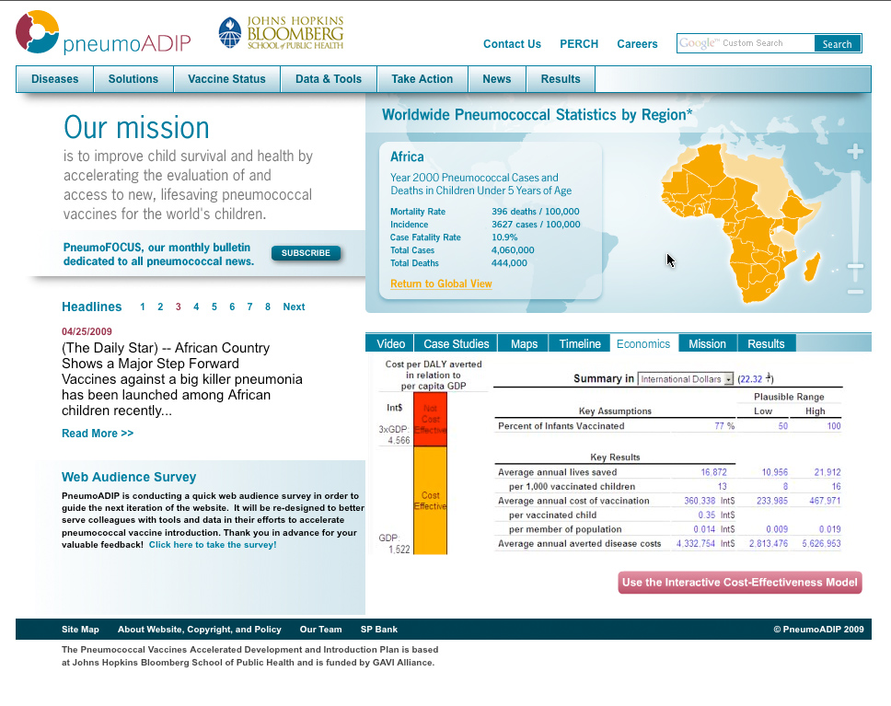Click the Google search Search button
Screen dimensions: 891x706
[x=837, y=43]
